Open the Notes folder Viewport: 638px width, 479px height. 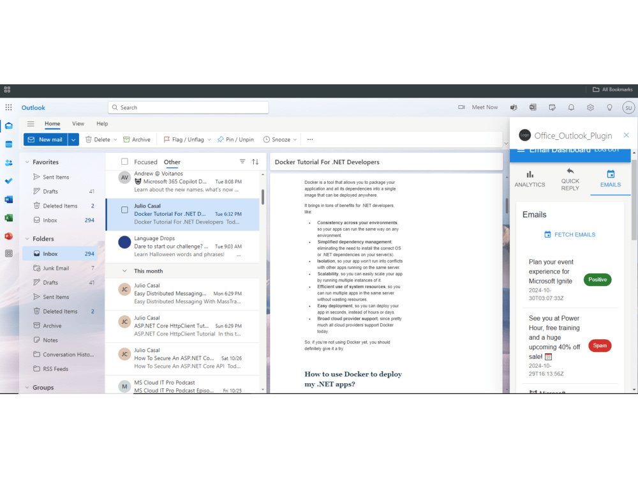point(60,340)
